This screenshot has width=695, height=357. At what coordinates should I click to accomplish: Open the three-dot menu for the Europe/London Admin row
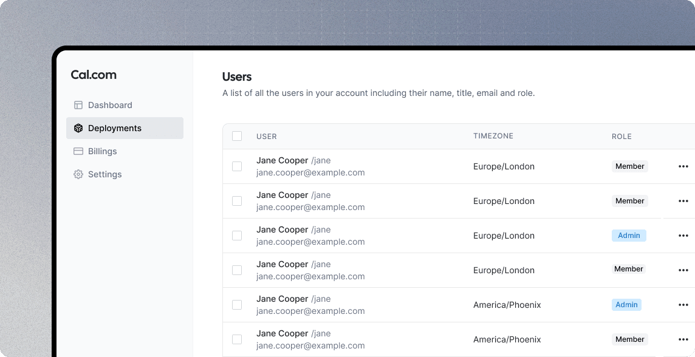click(x=683, y=236)
